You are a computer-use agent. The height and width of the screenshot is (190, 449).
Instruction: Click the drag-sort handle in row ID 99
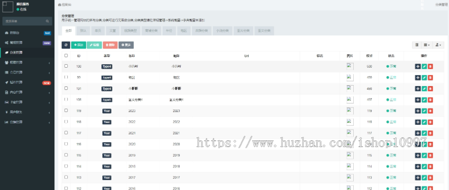[x=418, y=78]
